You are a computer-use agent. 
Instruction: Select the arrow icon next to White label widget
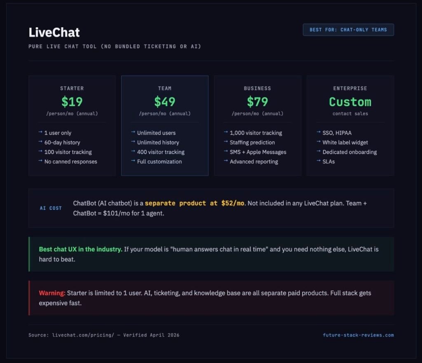(318, 143)
